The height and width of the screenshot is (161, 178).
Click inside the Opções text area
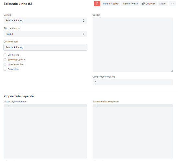click(133, 45)
